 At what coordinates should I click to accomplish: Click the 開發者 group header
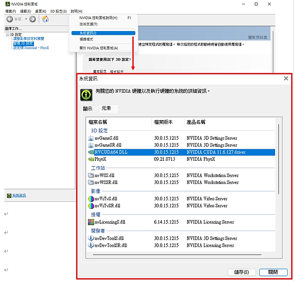(98, 231)
